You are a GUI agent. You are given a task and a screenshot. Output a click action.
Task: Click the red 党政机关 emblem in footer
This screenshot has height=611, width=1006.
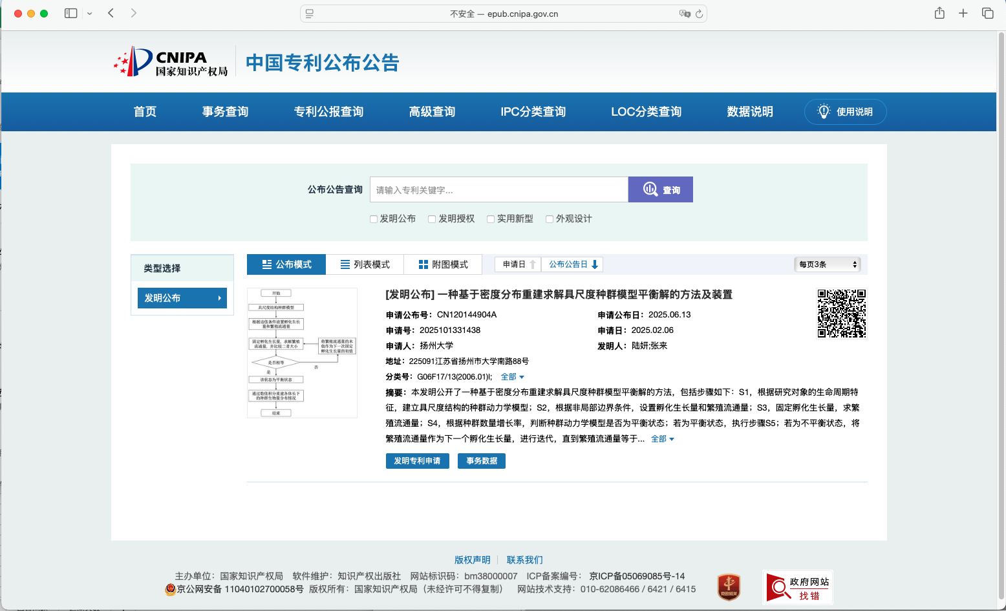(x=729, y=587)
